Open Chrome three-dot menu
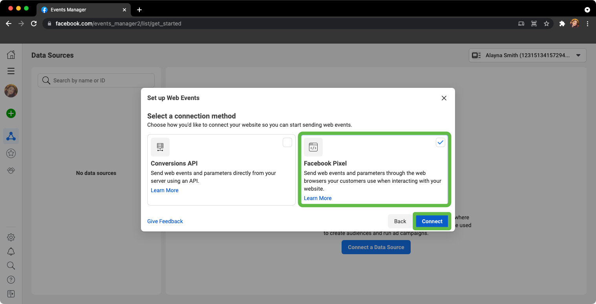 pyautogui.click(x=587, y=24)
